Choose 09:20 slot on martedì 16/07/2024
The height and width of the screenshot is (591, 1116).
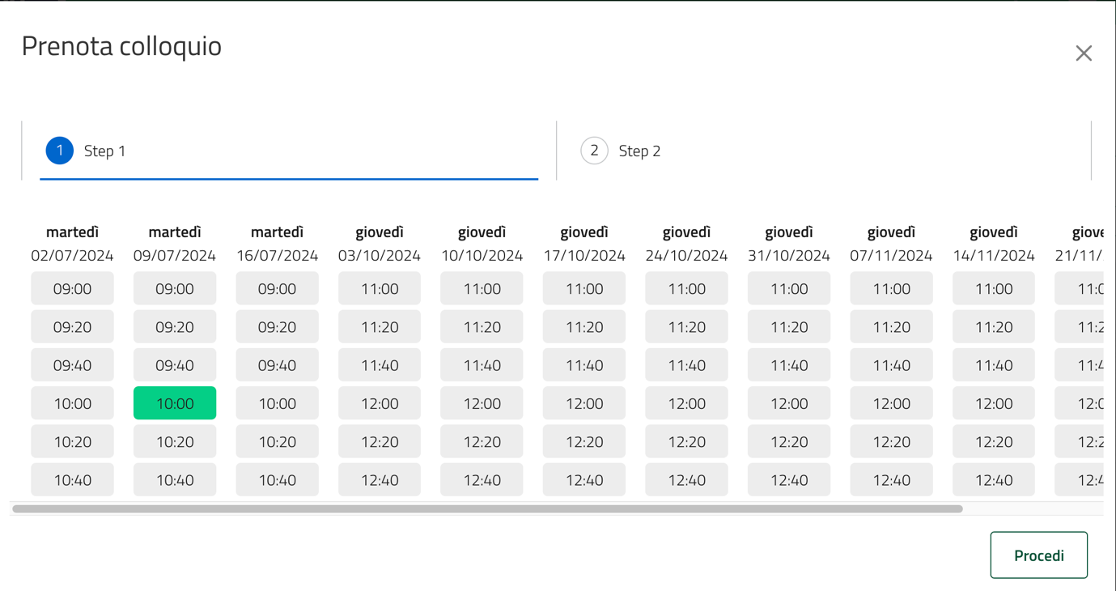pyautogui.click(x=277, y=327)
